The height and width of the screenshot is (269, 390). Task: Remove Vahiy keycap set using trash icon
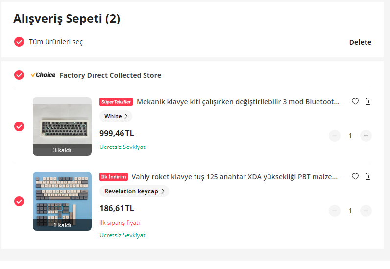click(x=368, y=176)
